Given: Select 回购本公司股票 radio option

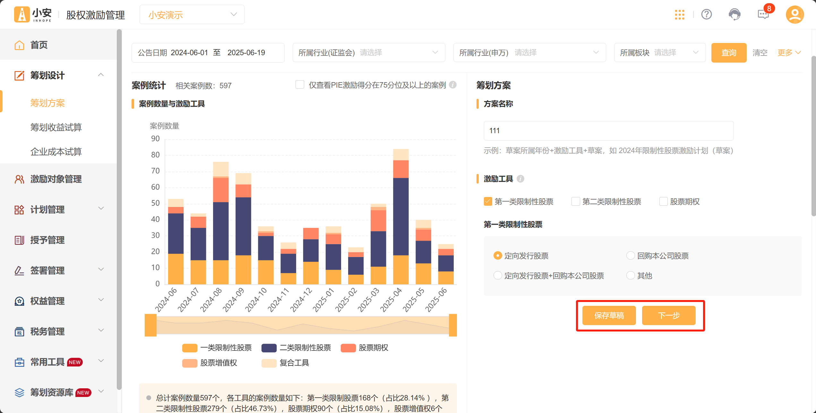Looking at the screenshot, I should [631, 256].
